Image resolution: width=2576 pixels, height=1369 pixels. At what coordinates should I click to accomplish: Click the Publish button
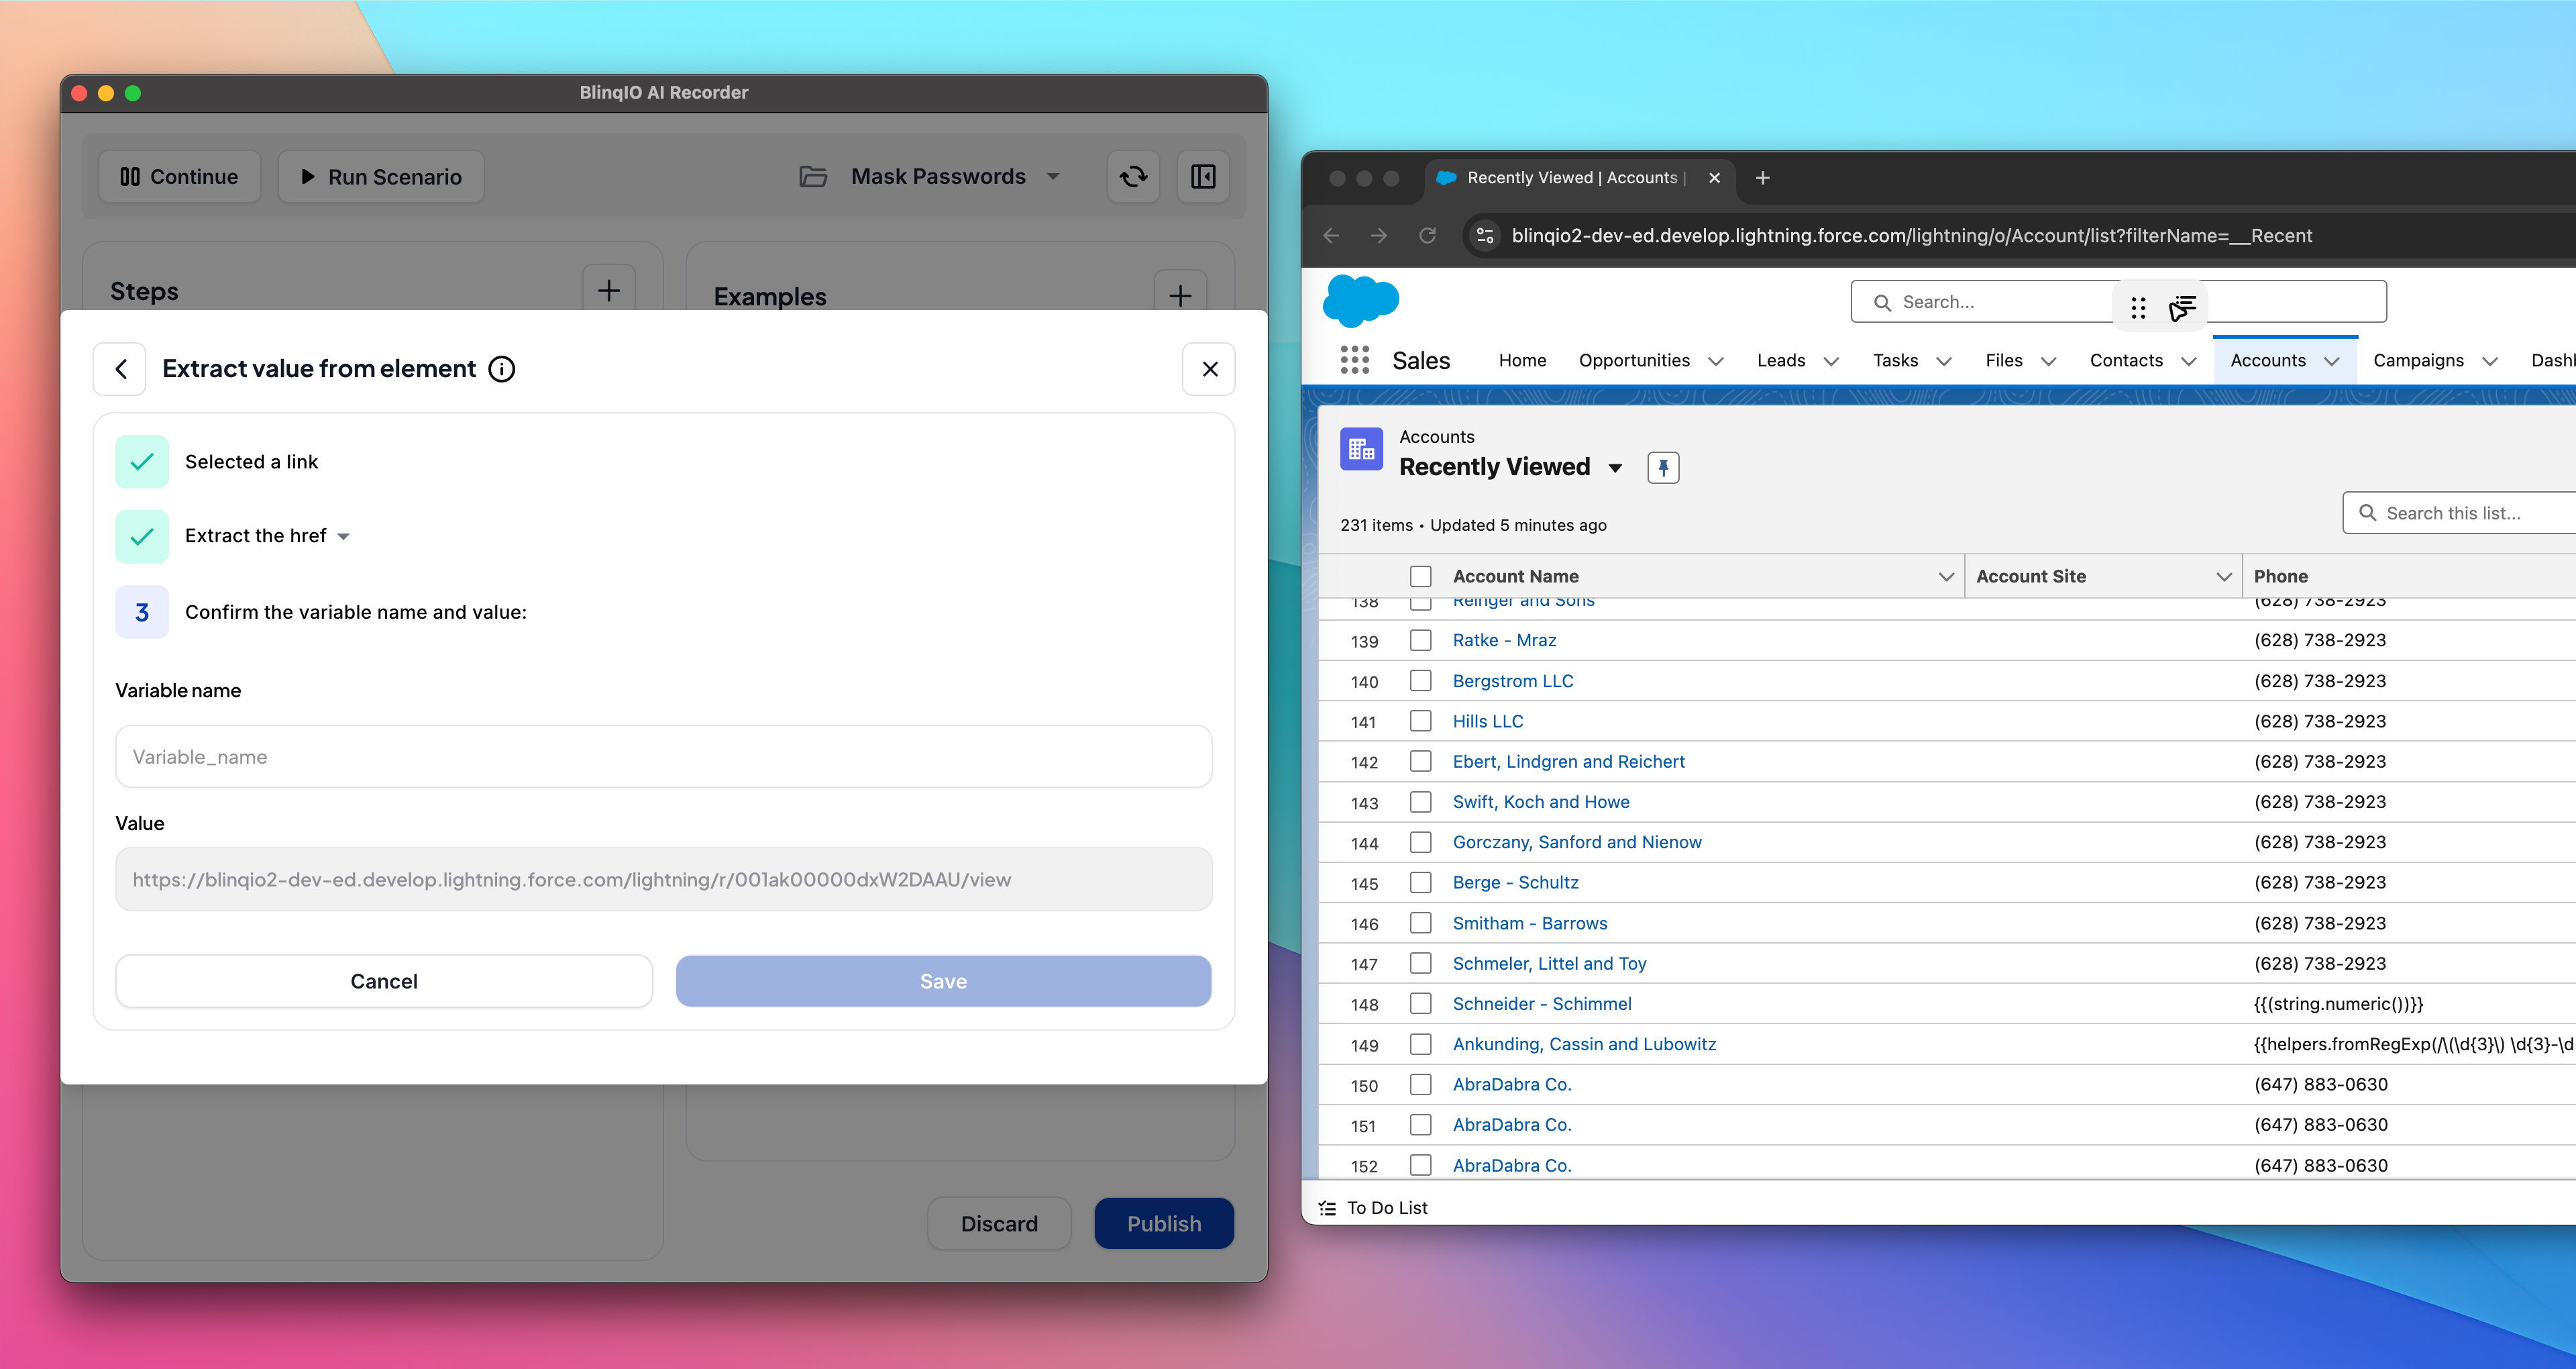(x=1164, y=1224)
